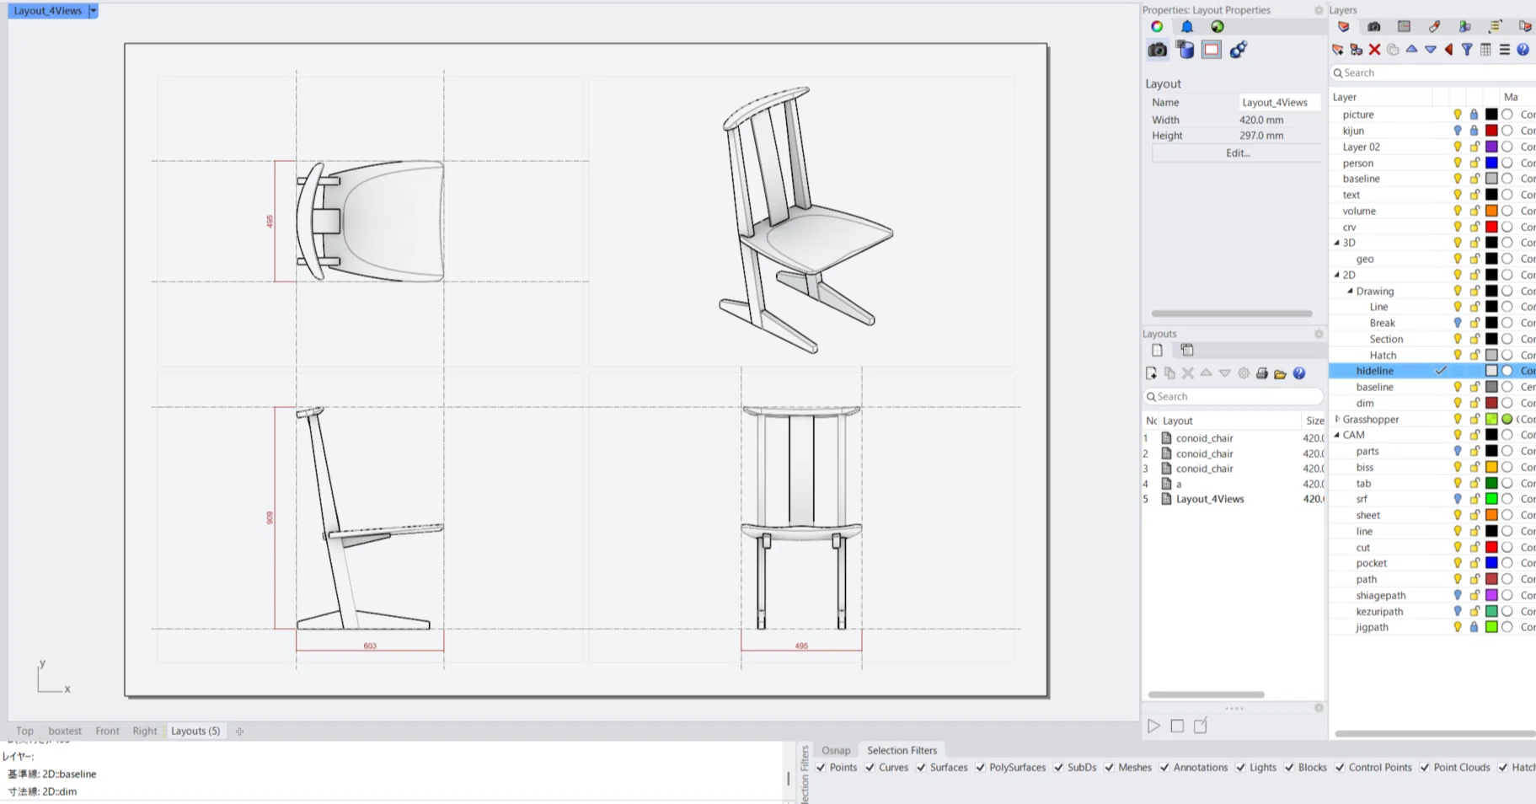This screenshot has width=1536, height=804.
Task: Add a new viewport tab with plus
Action: tap(240, 732)
